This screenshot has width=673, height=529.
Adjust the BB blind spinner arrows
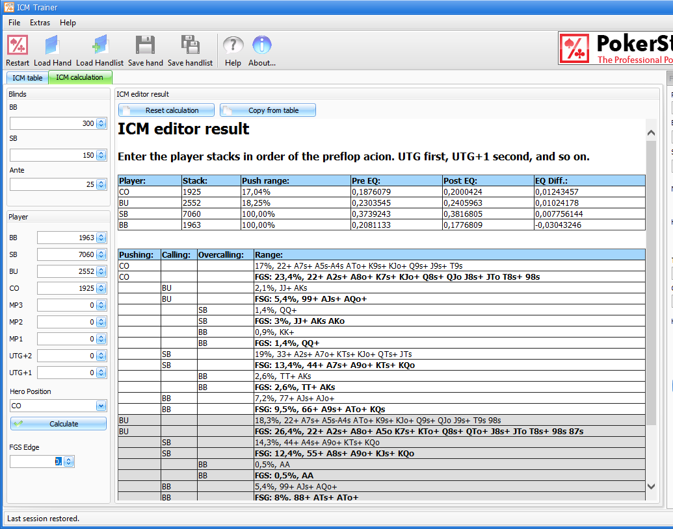(101, 123)
